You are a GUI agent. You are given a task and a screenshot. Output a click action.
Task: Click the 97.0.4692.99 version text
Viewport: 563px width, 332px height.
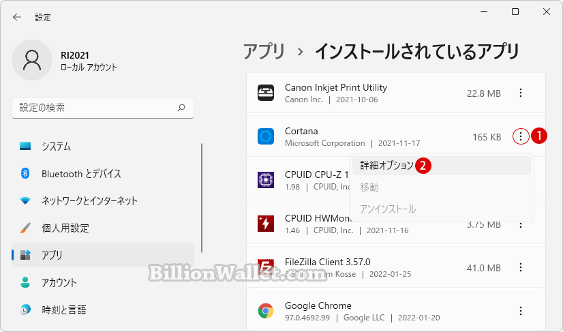[307, 318]
